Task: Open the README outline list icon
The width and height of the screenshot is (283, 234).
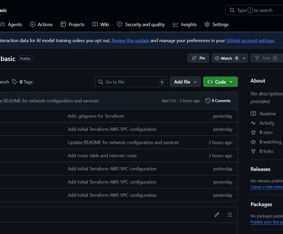Action: point(229,215)
